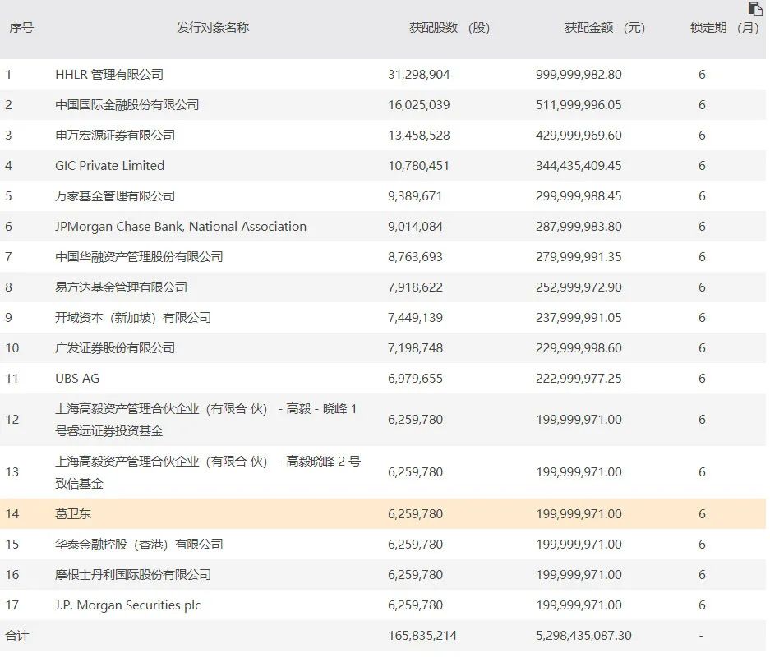Click the 获配股数（股） column header
Screen dimensions: 770x662
point(450,28)
